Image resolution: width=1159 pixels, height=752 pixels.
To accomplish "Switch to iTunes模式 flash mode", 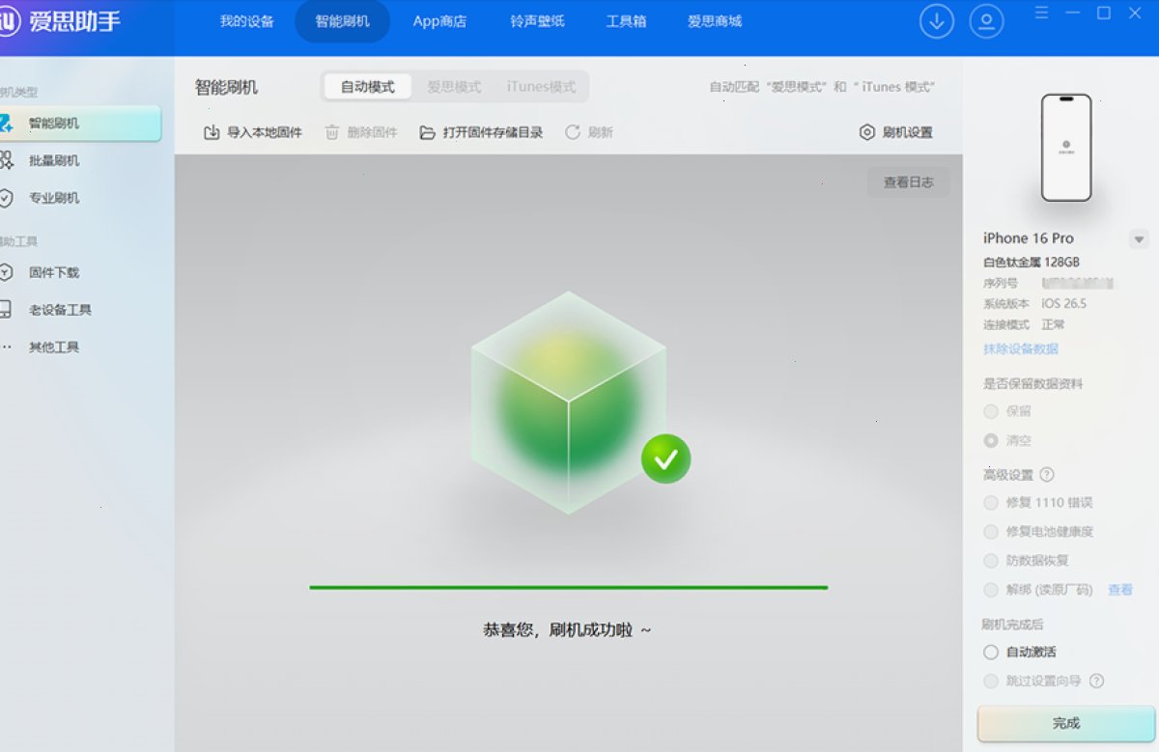I will [x=541, y=87].
